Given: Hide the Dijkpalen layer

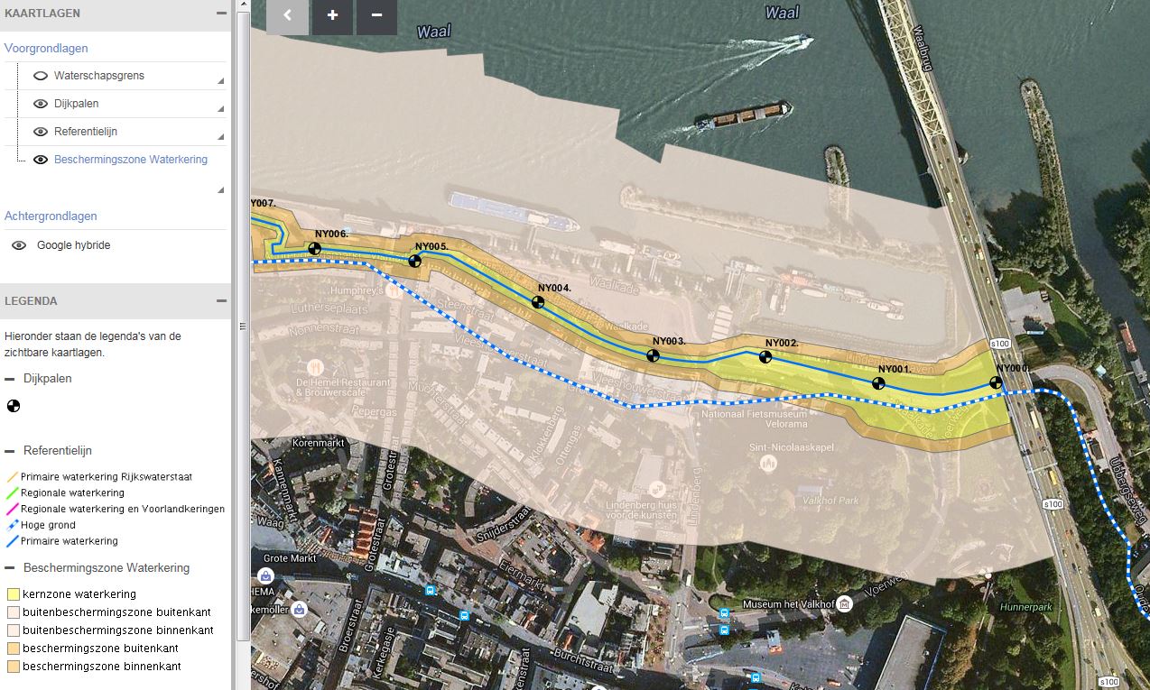Looking at the screenshot, I should [x=41, y=104].
